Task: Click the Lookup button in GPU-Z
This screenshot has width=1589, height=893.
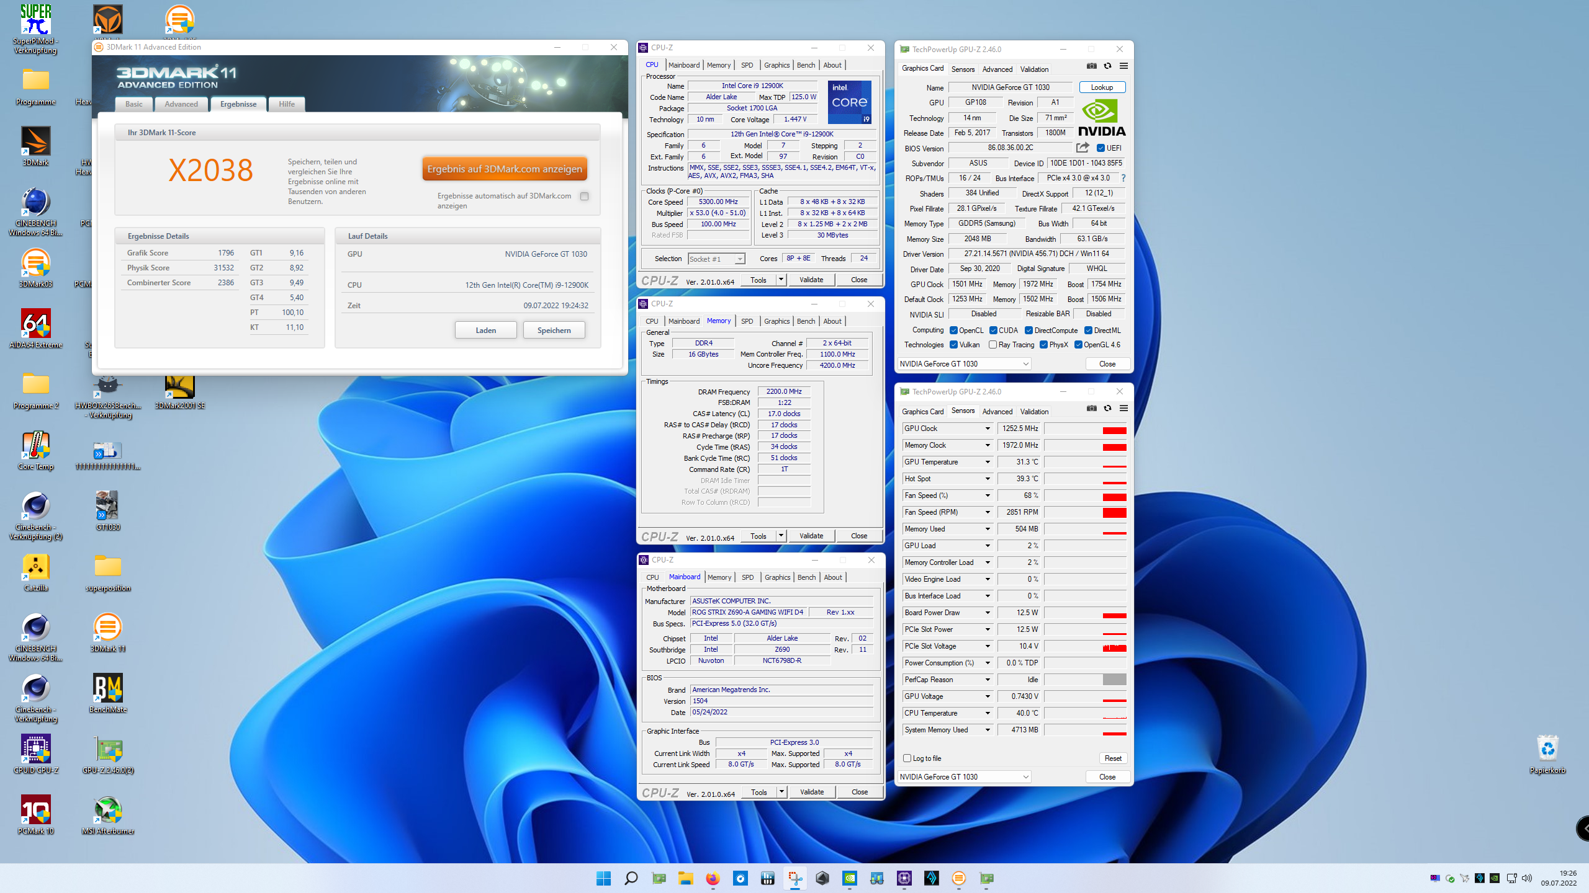Action: (x=1102, y=87)
